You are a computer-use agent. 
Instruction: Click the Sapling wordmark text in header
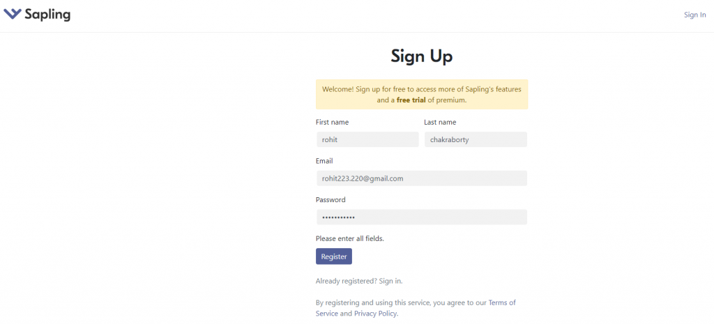pyautogui.click(x=47, y=14)
